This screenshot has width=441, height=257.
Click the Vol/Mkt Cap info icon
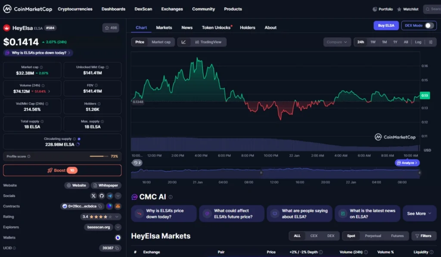[x=47, y=104]
